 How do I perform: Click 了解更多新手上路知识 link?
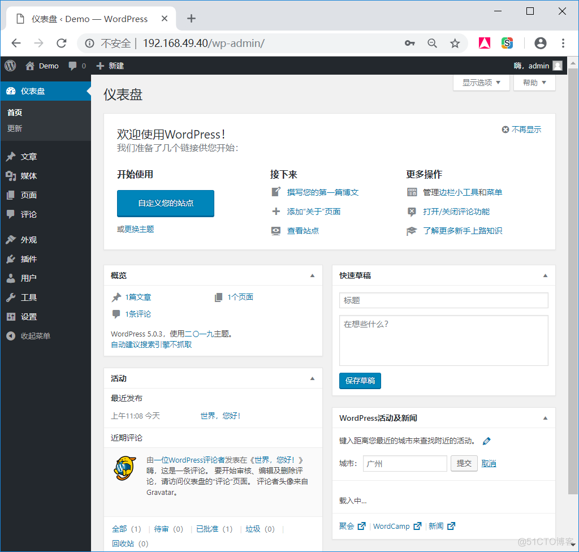[x=463, y=231]
